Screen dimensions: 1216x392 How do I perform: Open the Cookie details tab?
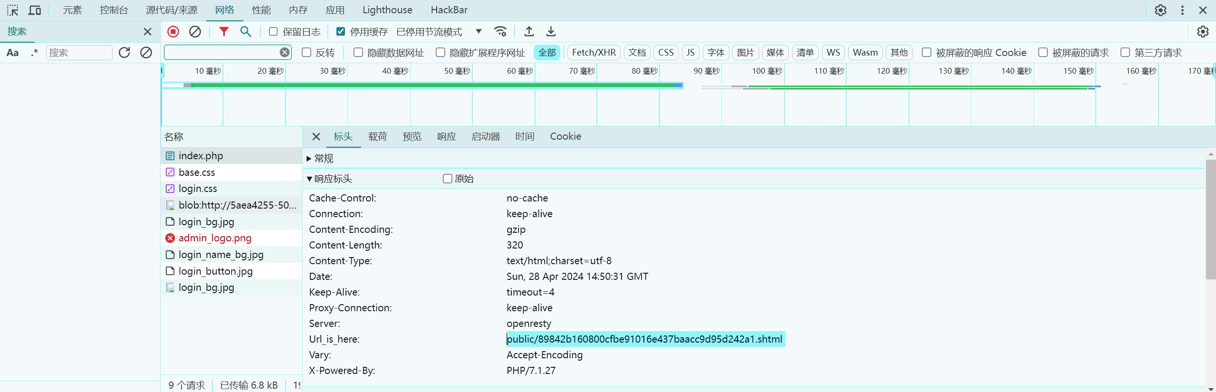(565, 137)
